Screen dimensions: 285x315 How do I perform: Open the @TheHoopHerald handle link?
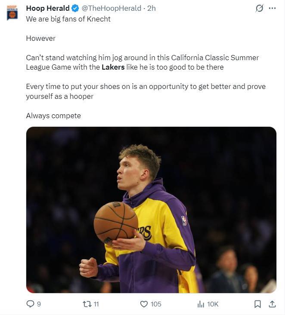coord(111,8)
